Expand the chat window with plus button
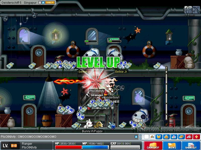Viewport: 201px width, 150px height. pyautogui.click(x=136, y=137)
